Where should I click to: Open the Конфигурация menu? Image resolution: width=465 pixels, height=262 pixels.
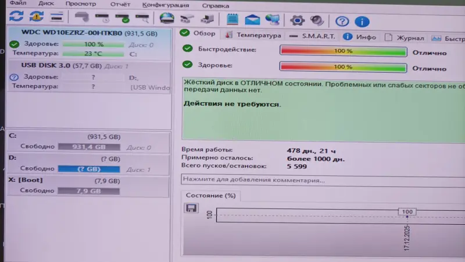click(x=166, y=5)
